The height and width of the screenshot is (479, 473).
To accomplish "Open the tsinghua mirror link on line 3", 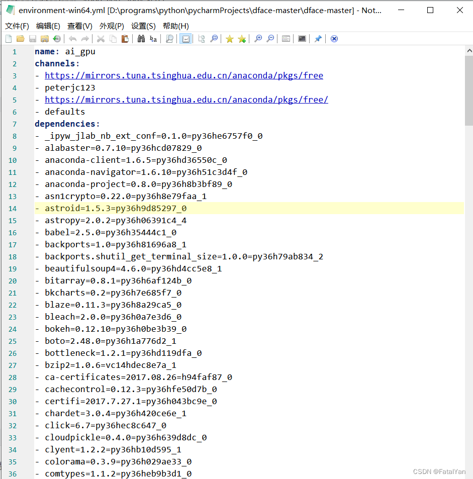I will click(x=183, y=75).
